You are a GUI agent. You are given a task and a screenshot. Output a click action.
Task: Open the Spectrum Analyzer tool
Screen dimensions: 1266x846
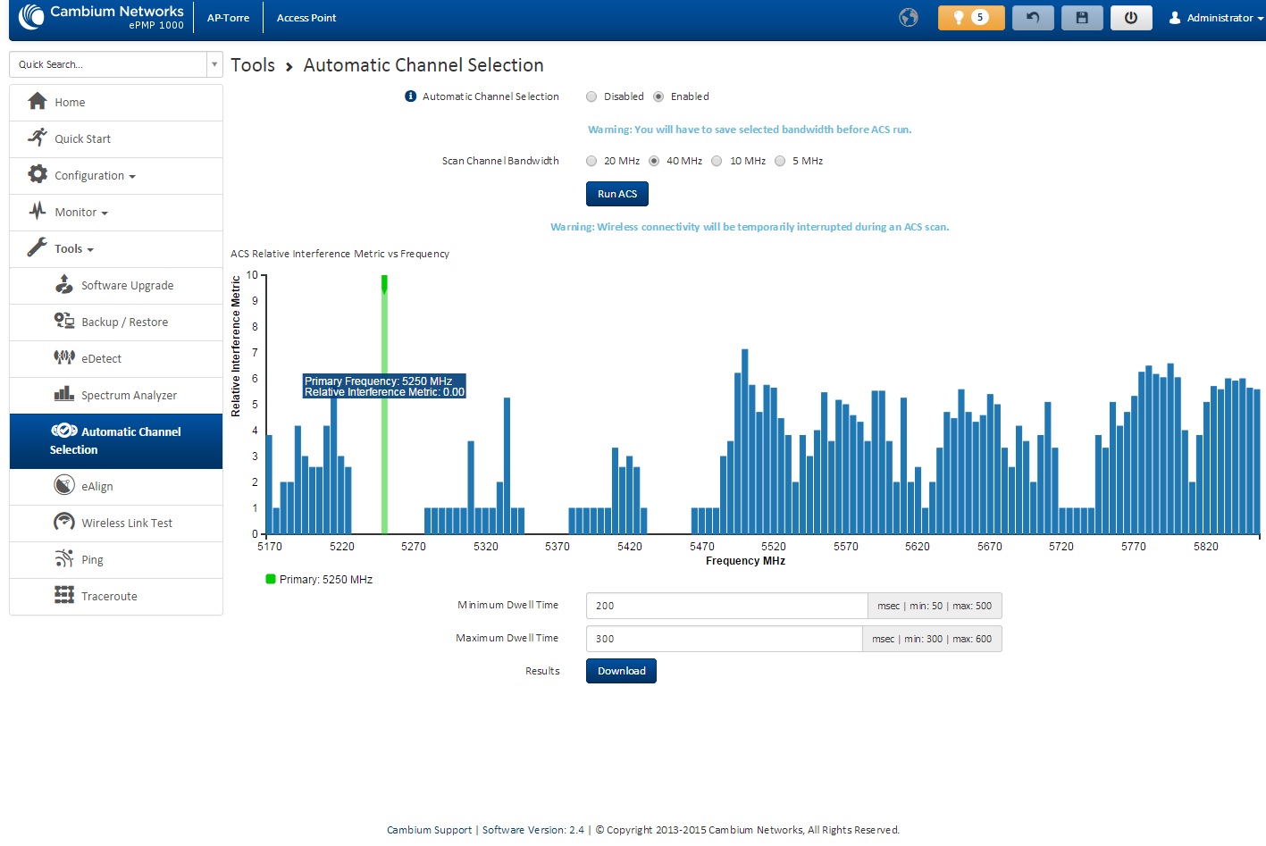(129, 395)
